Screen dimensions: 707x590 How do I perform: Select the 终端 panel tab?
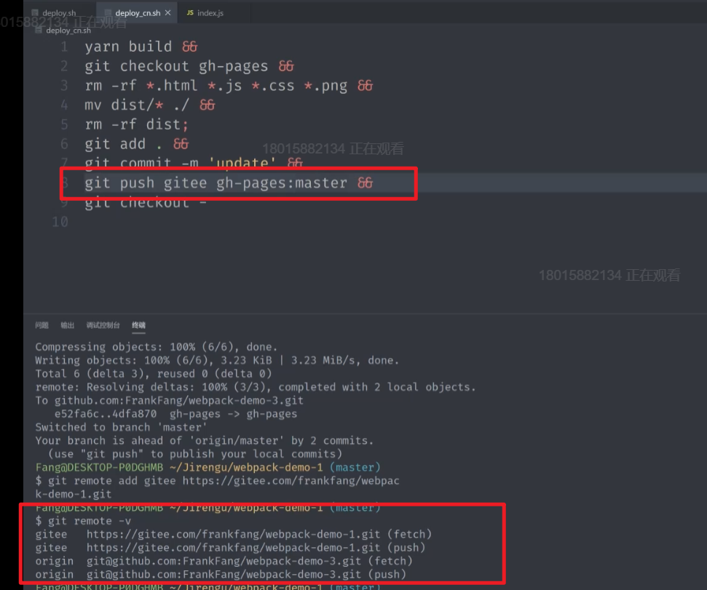(x=138, y=325)
